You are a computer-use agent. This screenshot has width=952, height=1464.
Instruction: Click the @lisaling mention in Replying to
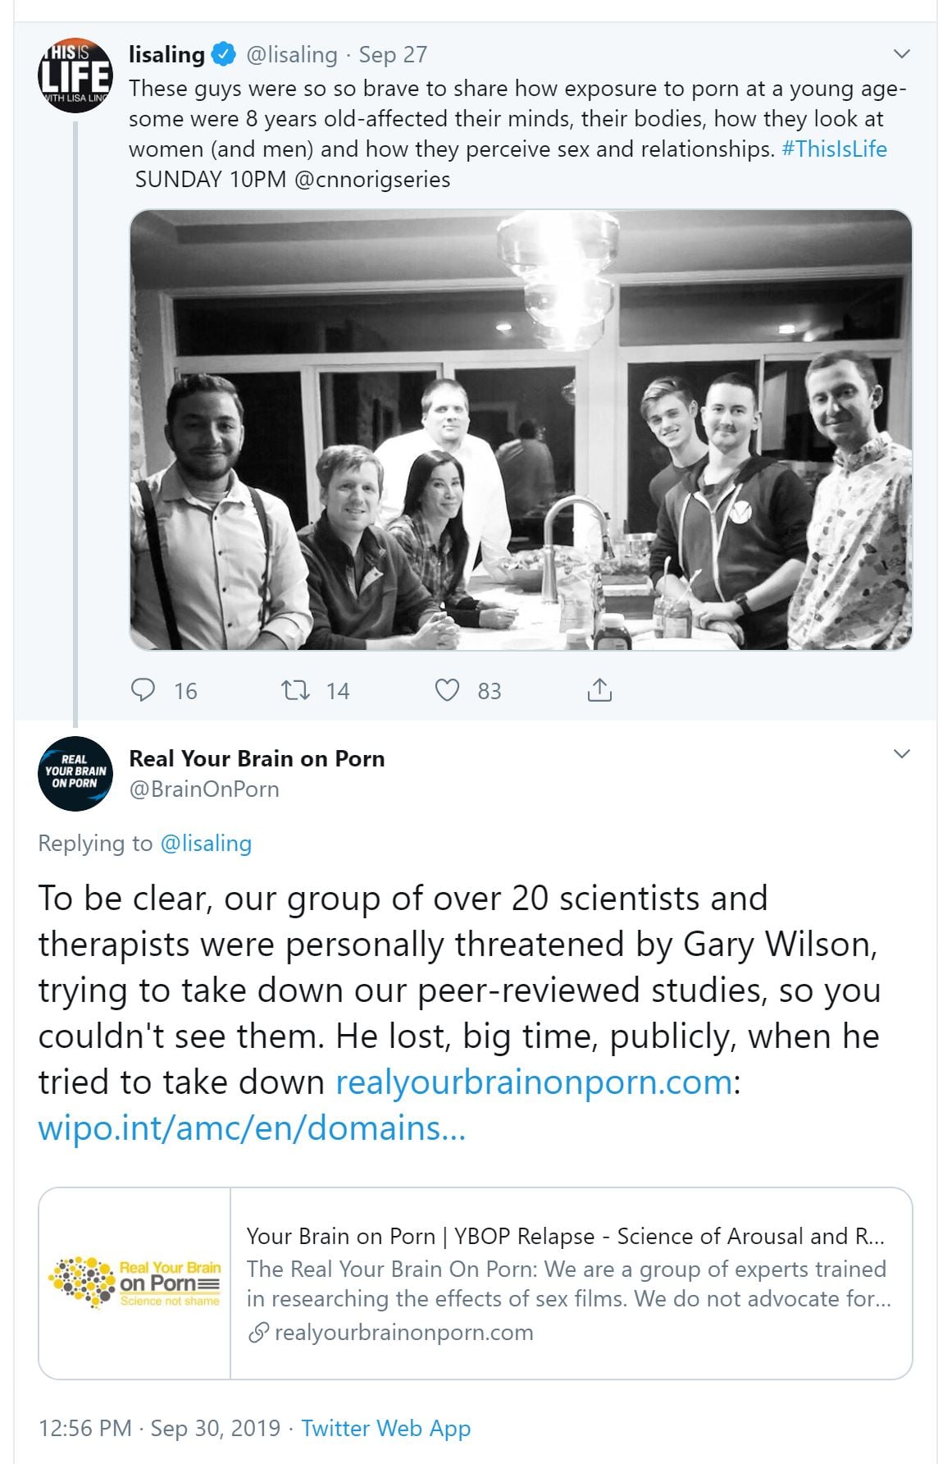click(206, 843)
